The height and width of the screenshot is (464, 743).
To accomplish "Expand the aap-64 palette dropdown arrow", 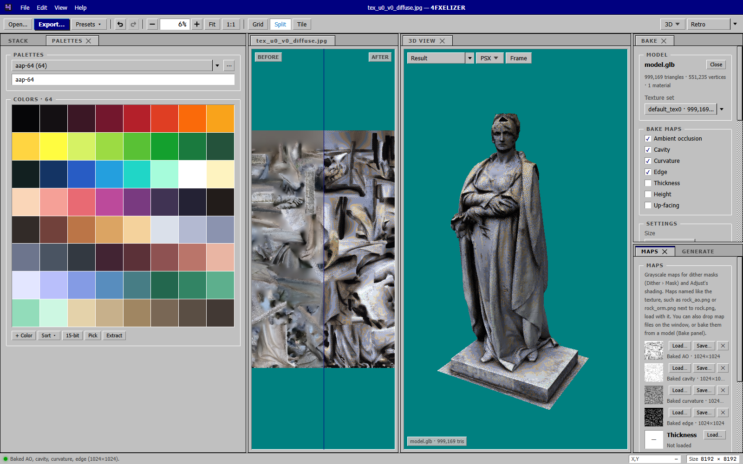I will pyautogui.click(x=217, y=65).
